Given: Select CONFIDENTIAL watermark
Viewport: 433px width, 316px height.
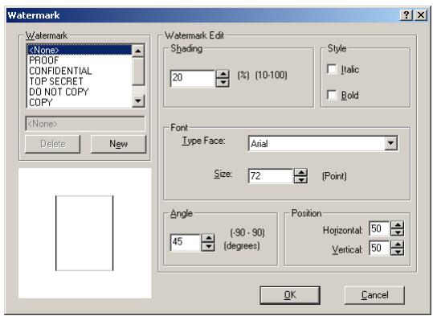Looking at the screenshot, I should pyautogui.click(x=80, y=71).
